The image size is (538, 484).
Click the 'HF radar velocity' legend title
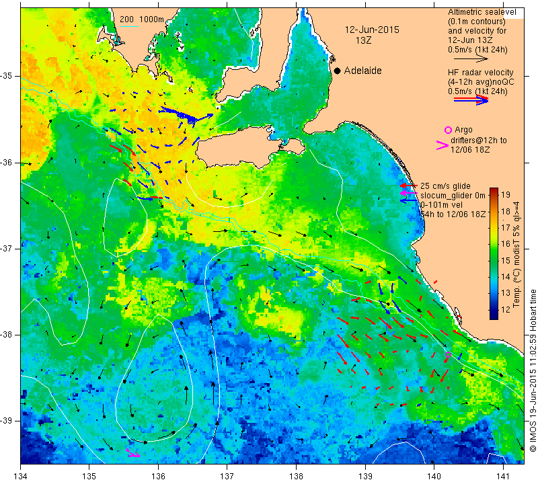[480, 73]
